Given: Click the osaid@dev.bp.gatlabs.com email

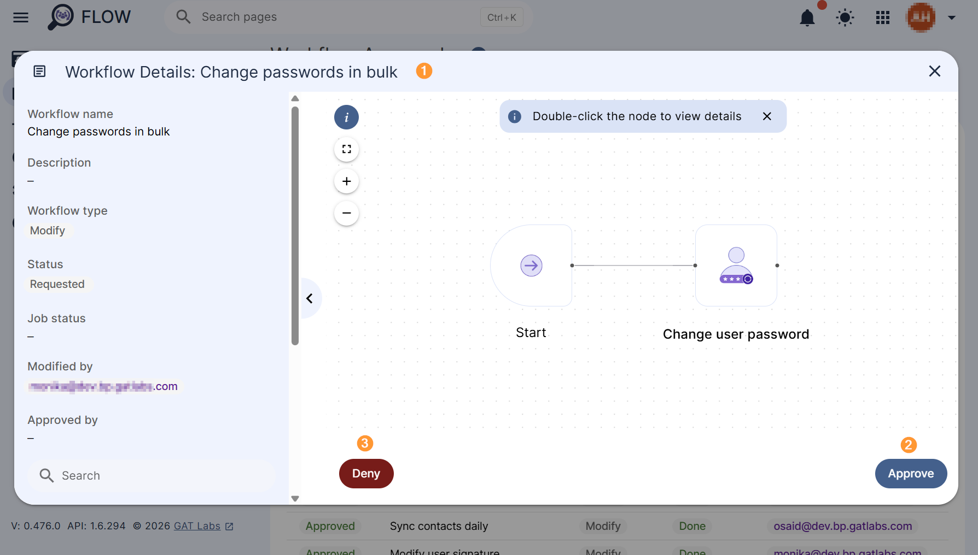Looking at the screenshot, I should 842,526.
